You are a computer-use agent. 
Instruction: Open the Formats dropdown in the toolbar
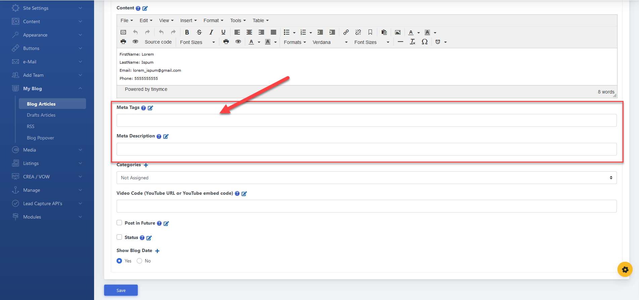[295, 42]
